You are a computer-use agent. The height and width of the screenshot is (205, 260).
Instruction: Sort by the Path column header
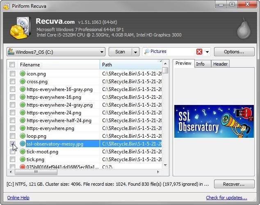pos(131,65)
